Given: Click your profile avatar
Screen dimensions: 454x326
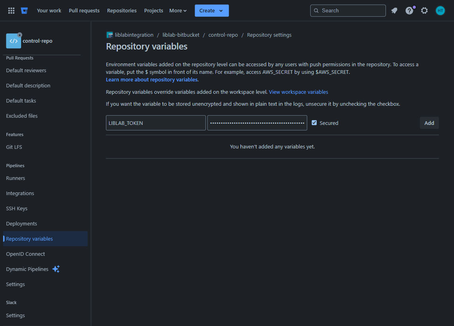Looking at the screenshot, I should click(x=440, y=10).
